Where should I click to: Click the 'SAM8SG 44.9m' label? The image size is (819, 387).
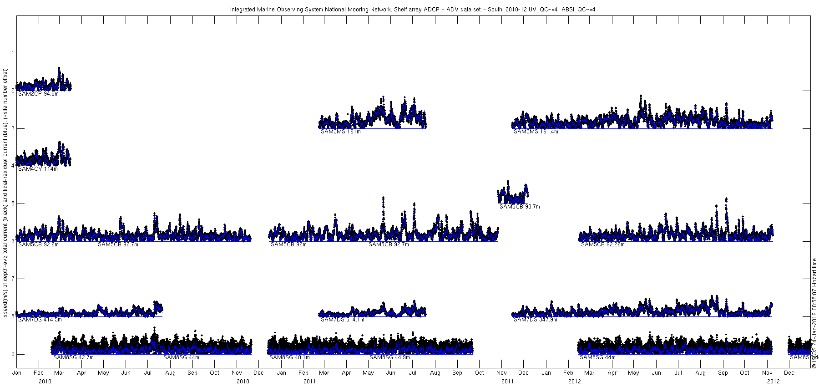point(389,357)
